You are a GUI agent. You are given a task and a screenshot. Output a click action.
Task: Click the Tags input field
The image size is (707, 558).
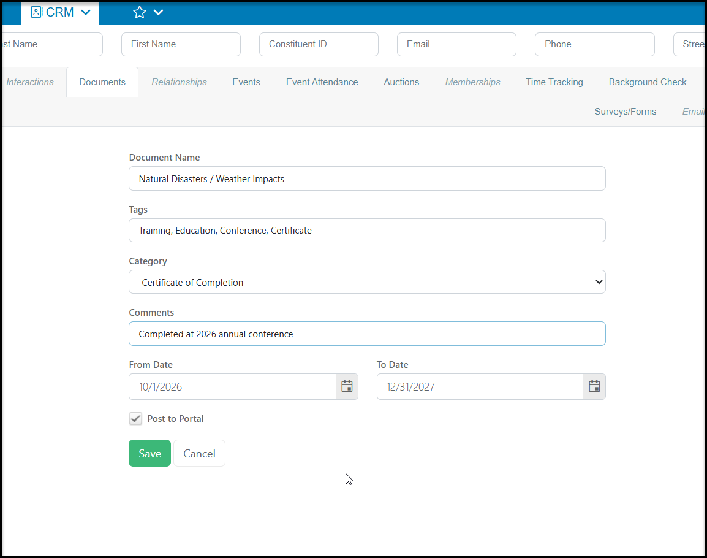click(x=367, y=230)
